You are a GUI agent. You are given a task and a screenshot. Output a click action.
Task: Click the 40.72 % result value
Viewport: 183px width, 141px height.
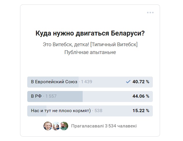pyautogui.click(x=141, y=82)
